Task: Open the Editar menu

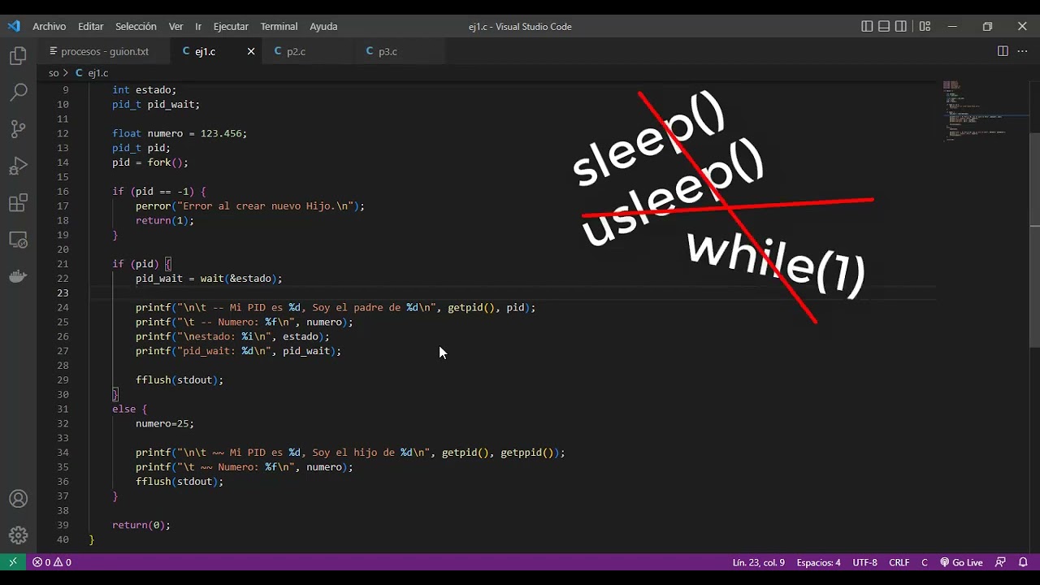Action: click(91, 26)
